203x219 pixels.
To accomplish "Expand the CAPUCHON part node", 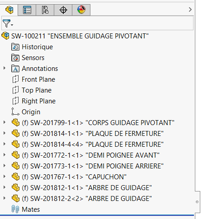I will [5, 177].
